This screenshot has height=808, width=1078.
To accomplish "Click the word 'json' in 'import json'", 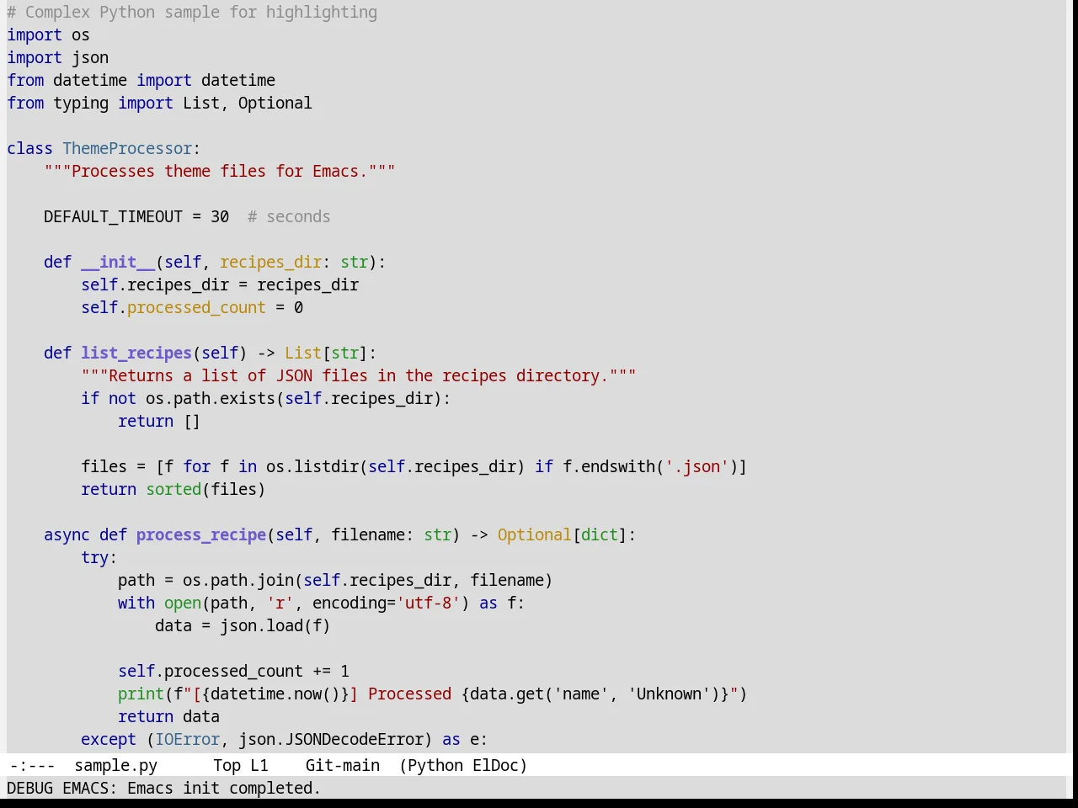I will (x=90, y=57).
